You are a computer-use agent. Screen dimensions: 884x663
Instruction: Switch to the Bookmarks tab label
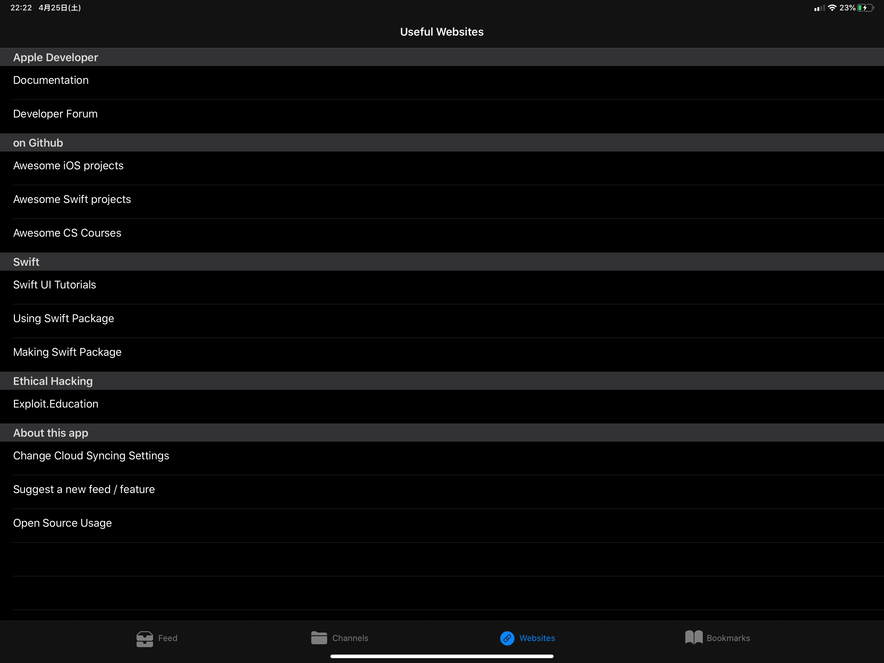[x=728, y=638]
